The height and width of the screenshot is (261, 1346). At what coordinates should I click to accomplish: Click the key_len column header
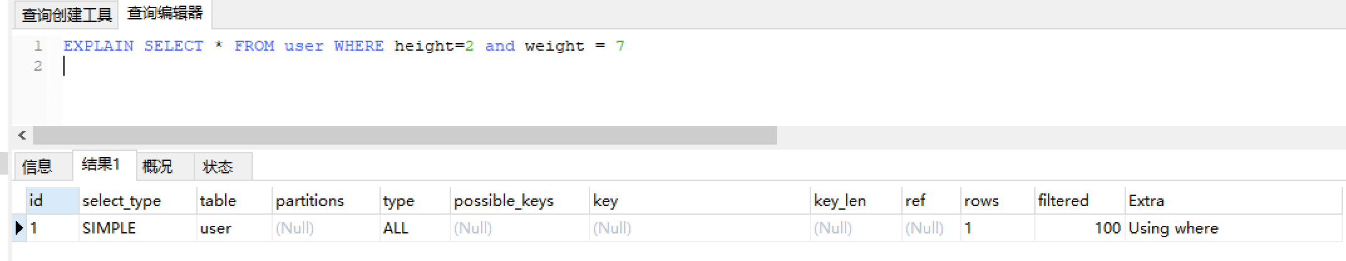pyautogui.click(x=856, y=200)
